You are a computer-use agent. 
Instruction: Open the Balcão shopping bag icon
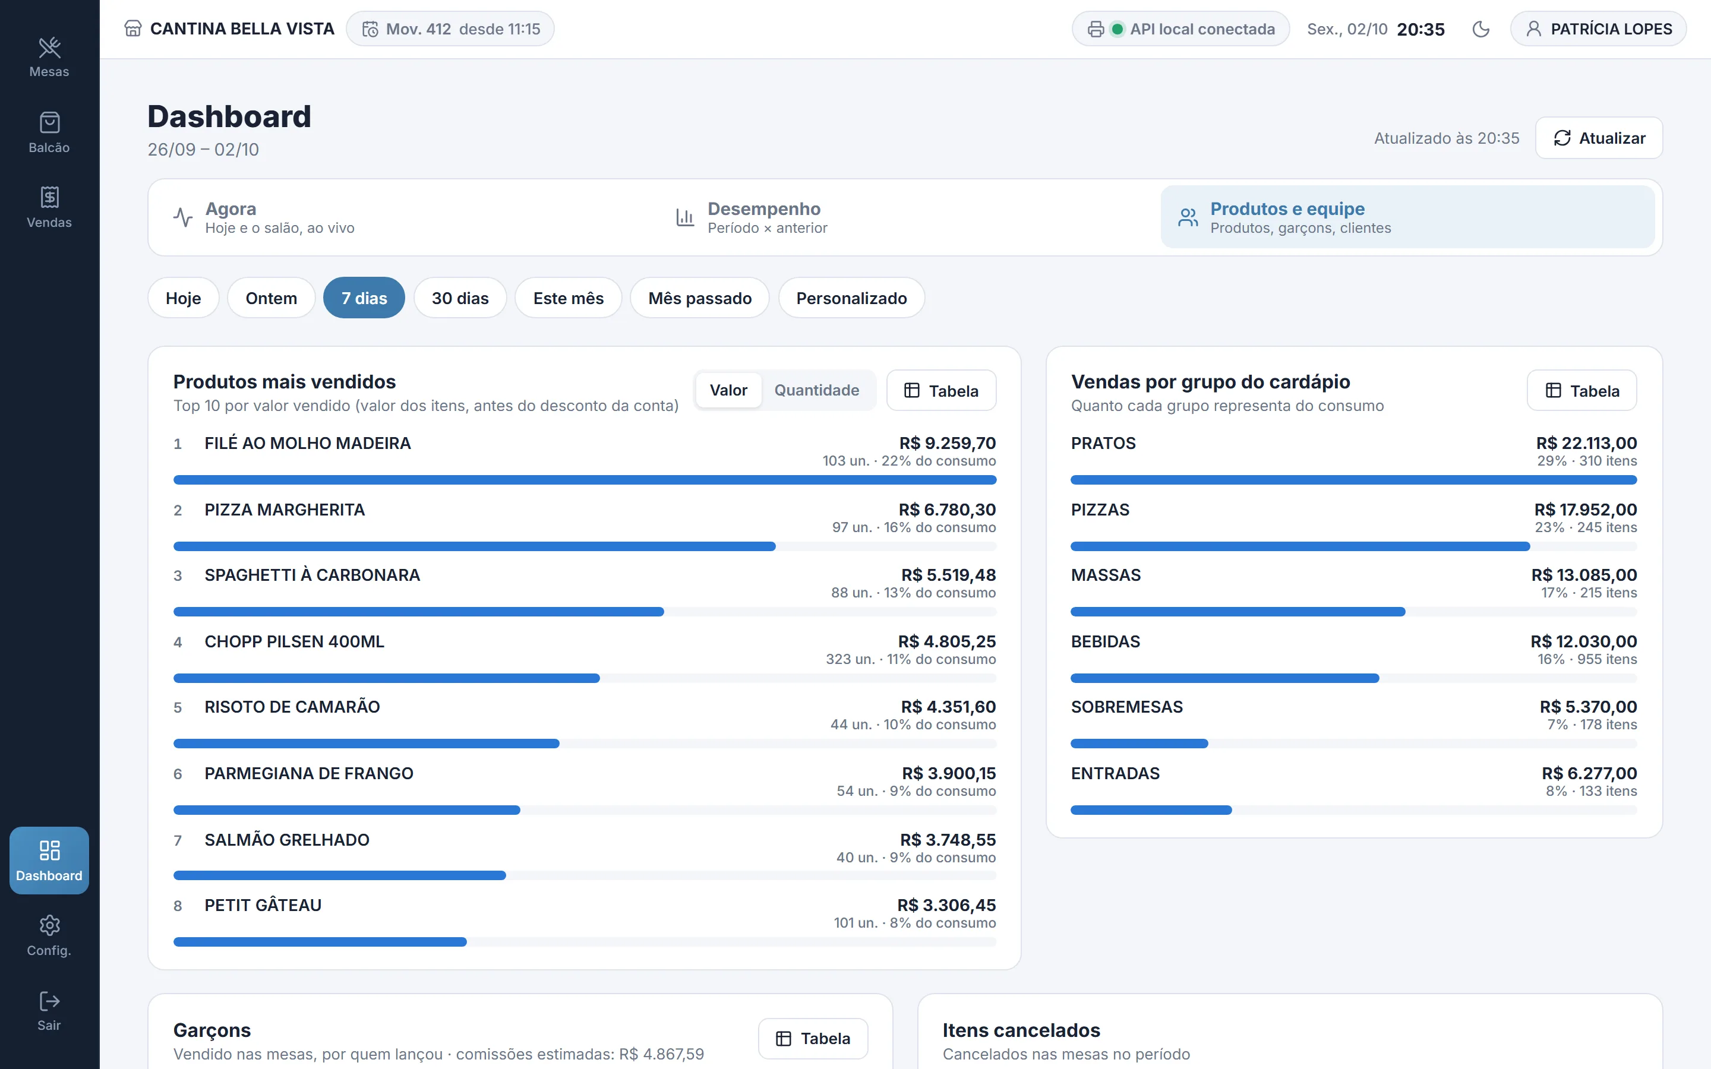click(x=49, y=123)
